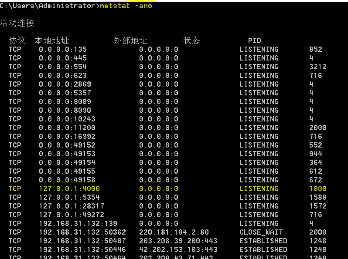The width and height of the screenshot is (348, 259).
Task: Click local address 0.0.0.0:8089
Action: 65,102
